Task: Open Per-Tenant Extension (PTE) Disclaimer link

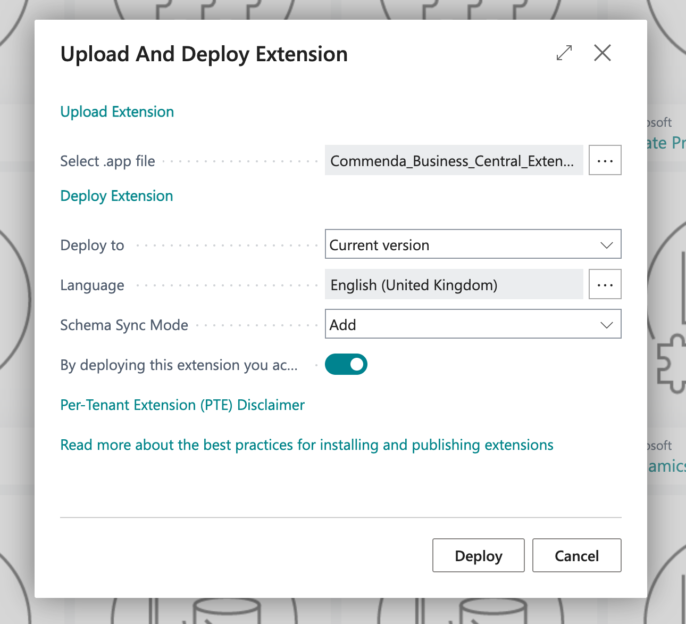Action: point(182,405)
